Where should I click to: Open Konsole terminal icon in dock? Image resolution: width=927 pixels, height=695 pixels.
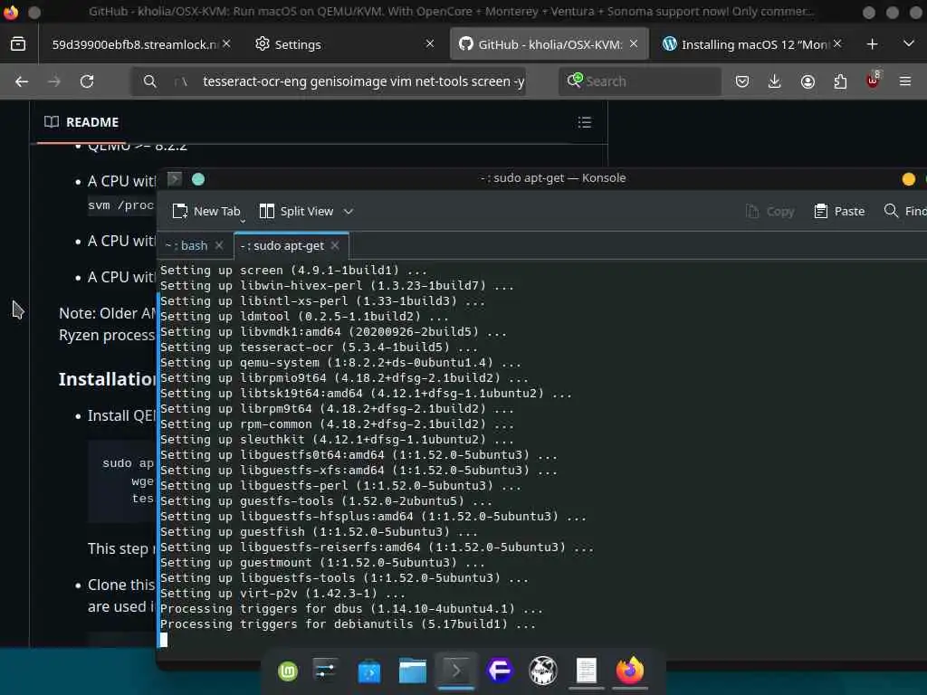pyautogui.click(x=456, y=671)
